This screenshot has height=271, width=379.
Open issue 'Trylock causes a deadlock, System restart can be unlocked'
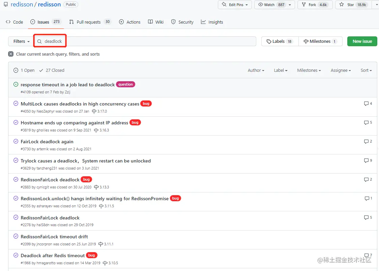pos(86,161)
